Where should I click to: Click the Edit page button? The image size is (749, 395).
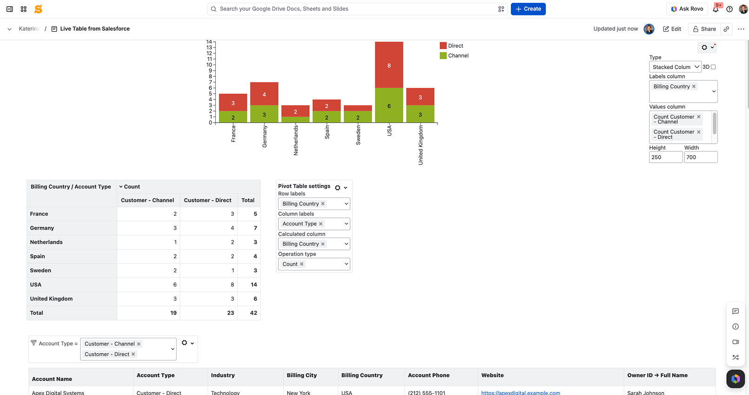click(x=672, y=29)
